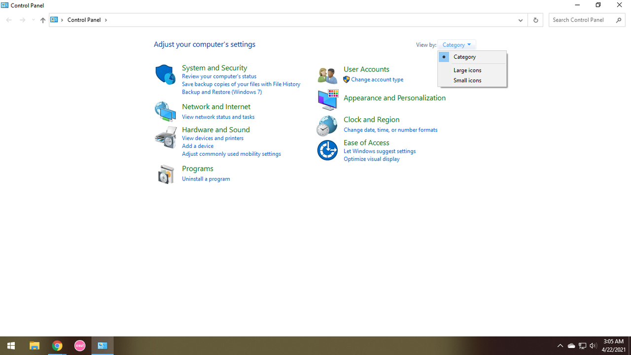Open the User Accounts people icon

click(327, 75)
